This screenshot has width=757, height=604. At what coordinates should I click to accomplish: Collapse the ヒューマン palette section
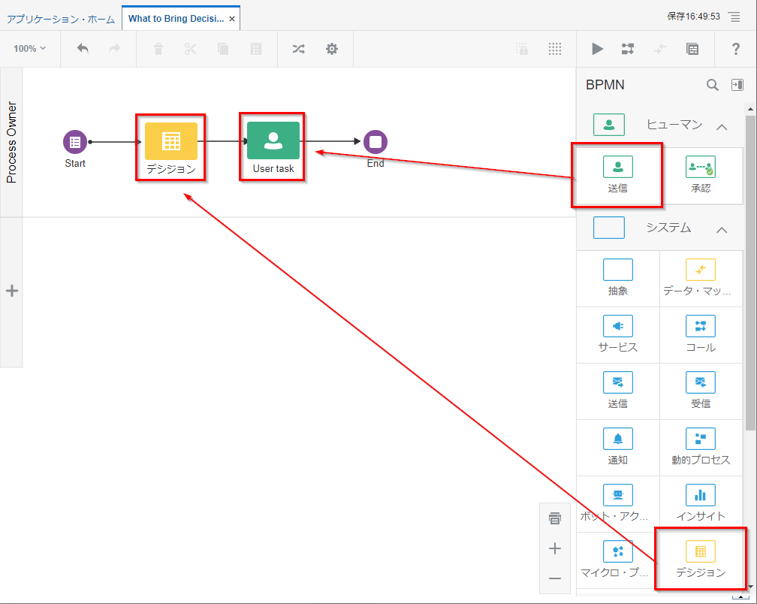[x=722, y=126]
